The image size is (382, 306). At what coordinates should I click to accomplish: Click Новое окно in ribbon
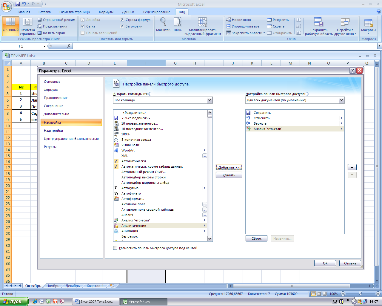point(238,20)
